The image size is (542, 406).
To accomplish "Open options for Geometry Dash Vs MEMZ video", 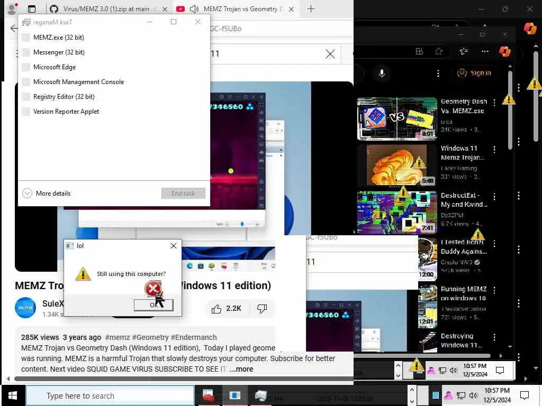I will 494,102.
